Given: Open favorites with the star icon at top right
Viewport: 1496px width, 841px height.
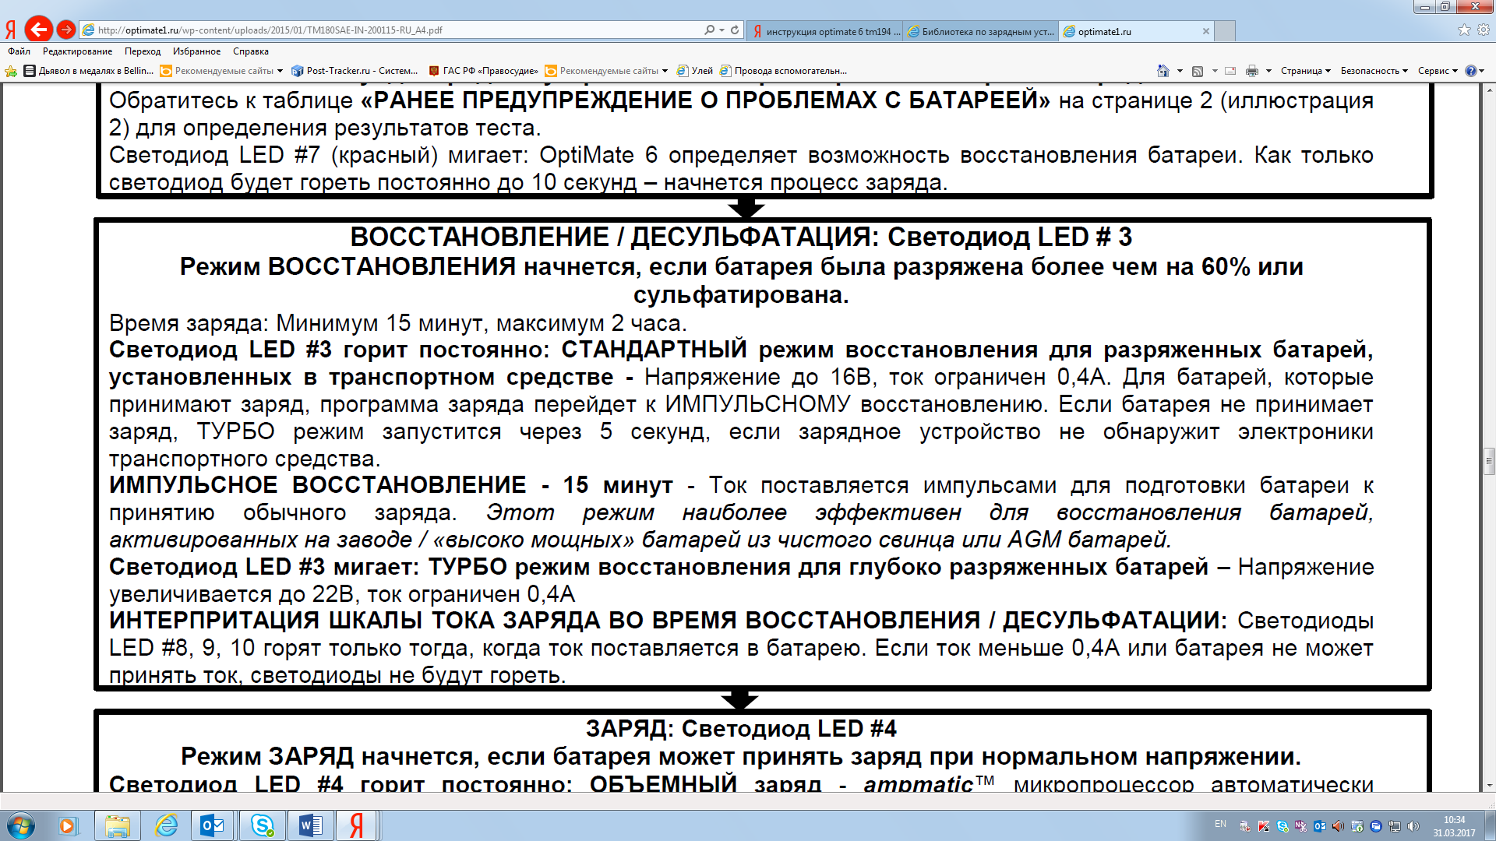Looking at the screenshot, I should coord(1464,30).
